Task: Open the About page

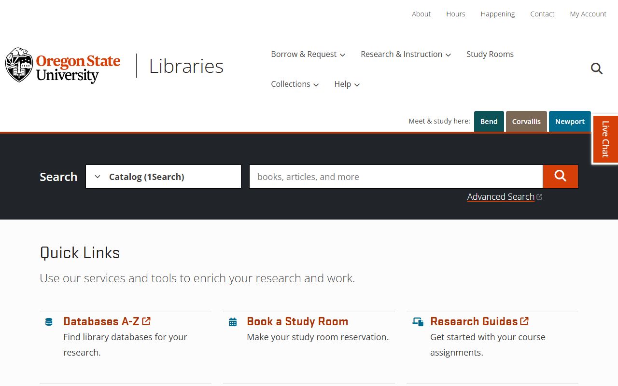Action: pyautogui.click(x=421, y=14)
